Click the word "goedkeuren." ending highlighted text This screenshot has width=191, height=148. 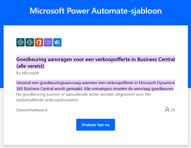163,88
